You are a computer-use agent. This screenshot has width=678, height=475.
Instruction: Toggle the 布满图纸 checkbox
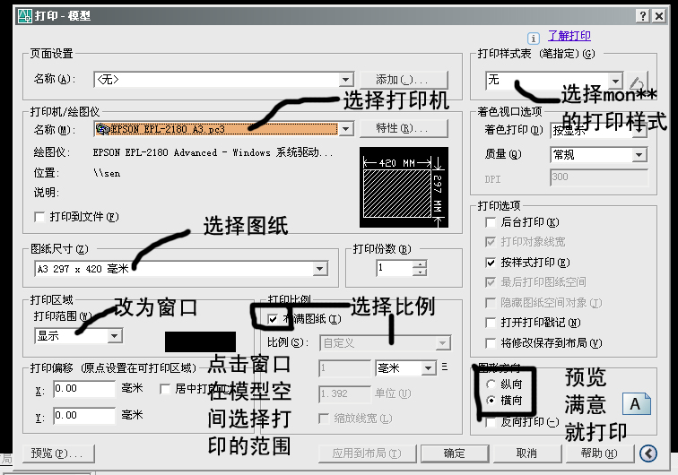[x=273, y=319]
